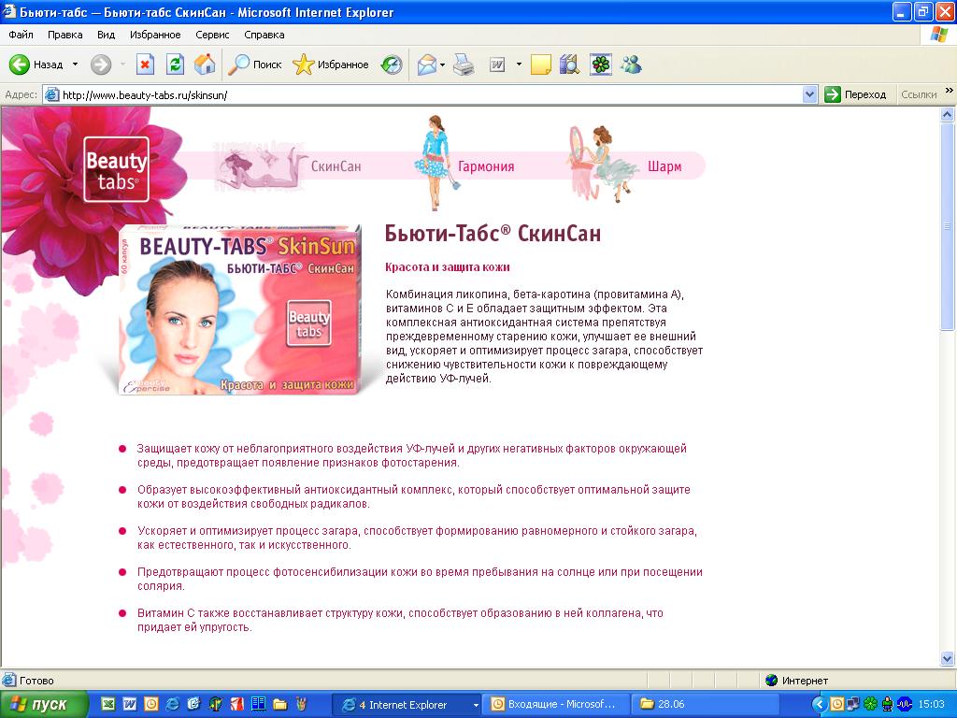Expand the address bar dropdown arrow

click(x=810, y=94)
